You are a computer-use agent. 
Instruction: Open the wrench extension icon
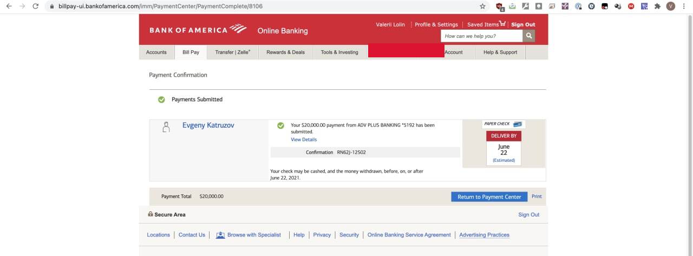pos(525,6)
